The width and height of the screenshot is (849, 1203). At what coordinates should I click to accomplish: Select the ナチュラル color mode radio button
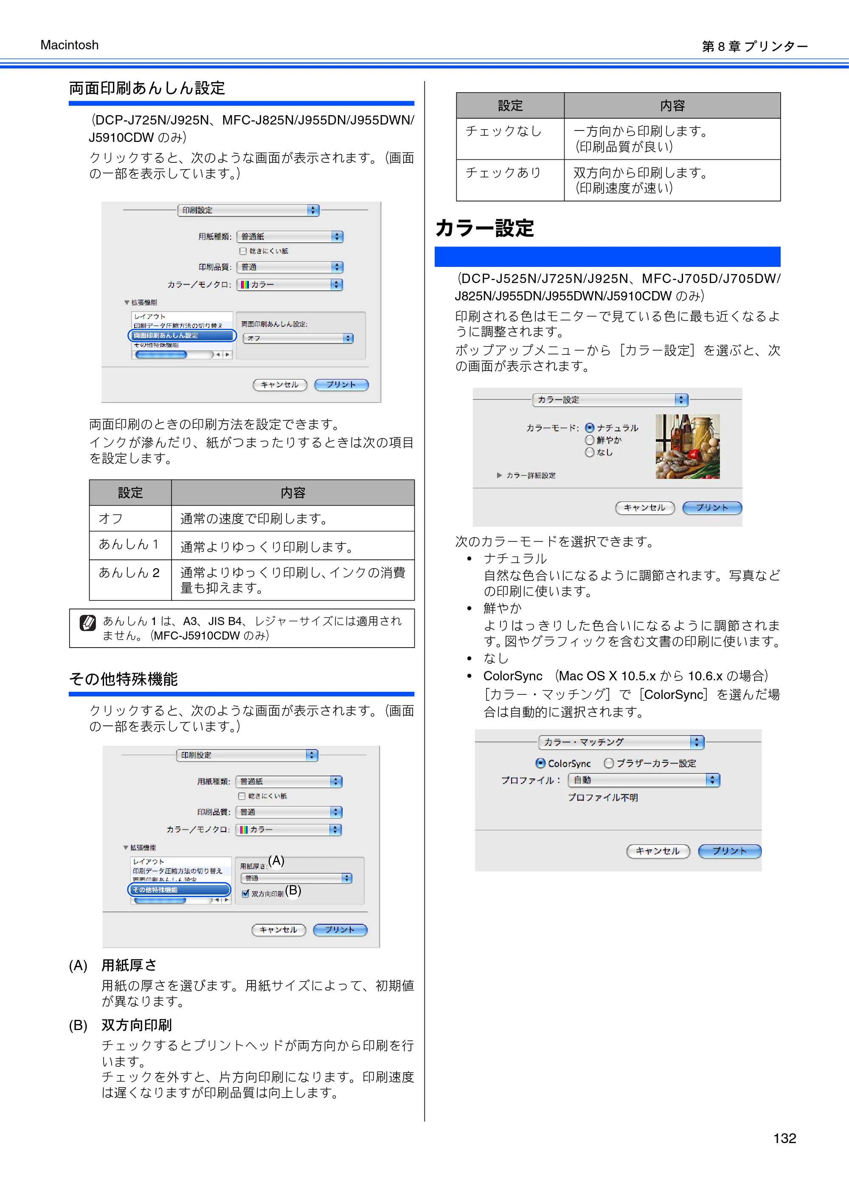[589, 427]
